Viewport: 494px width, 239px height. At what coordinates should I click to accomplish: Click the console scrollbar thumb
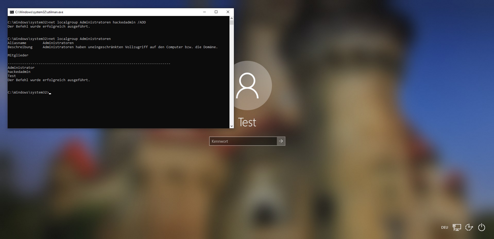[232, 23]
